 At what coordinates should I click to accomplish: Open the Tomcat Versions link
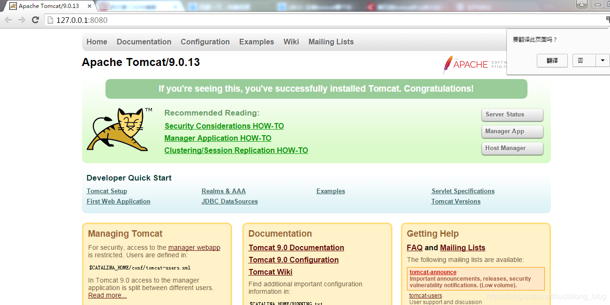pyautogui.click(x=456, y=201)
